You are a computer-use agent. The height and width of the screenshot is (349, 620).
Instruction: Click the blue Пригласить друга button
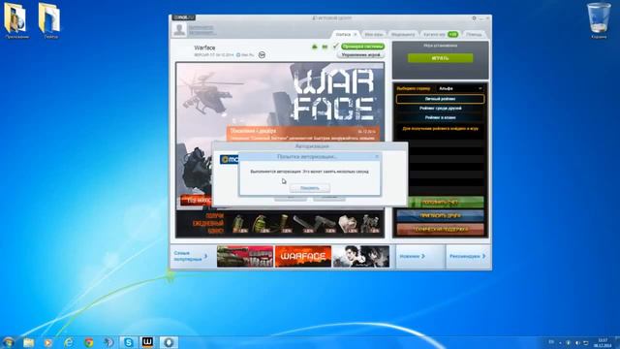coord(440,215)
